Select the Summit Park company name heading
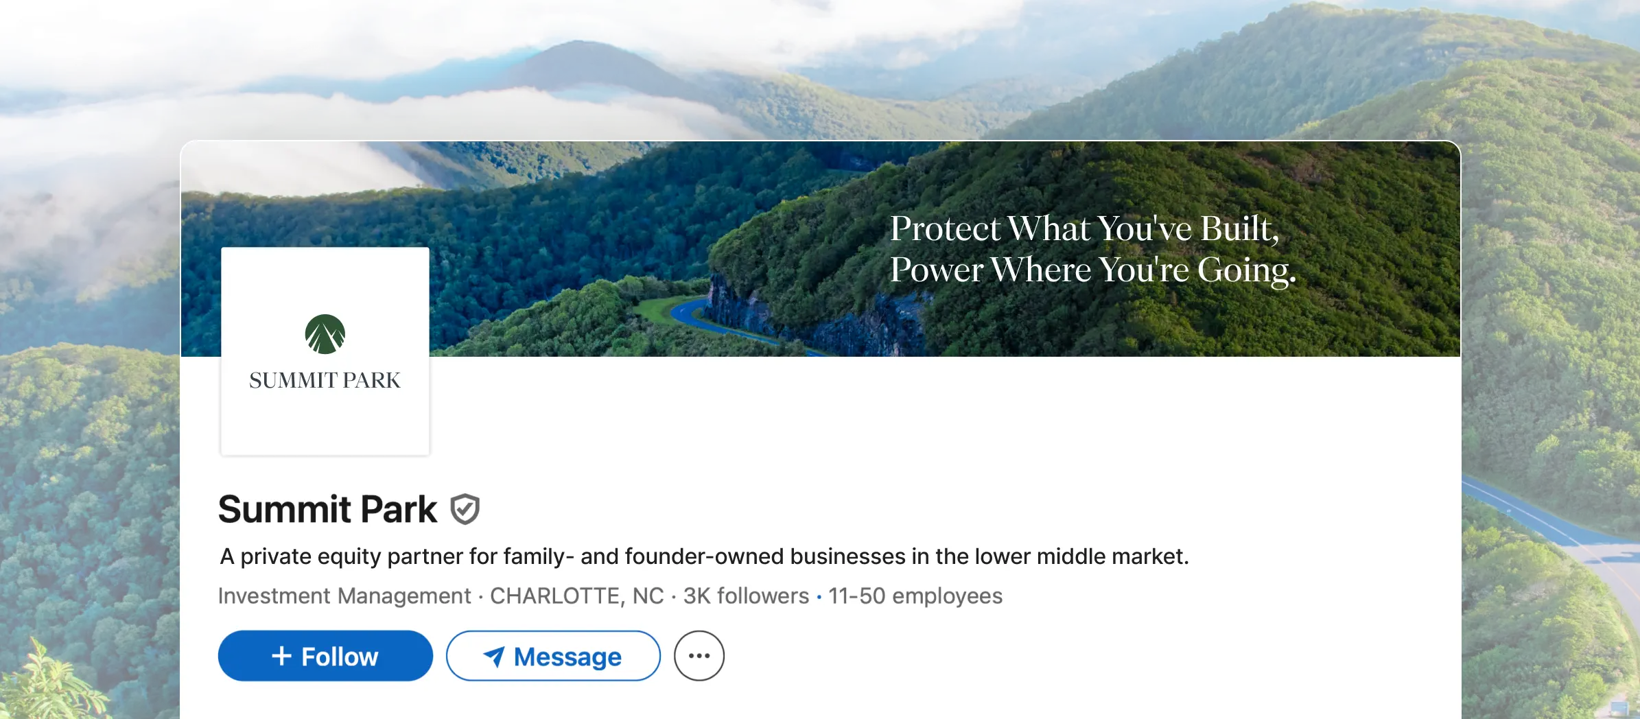Image resolution: width=1640 pixels, height=719 pixels. 327,509
